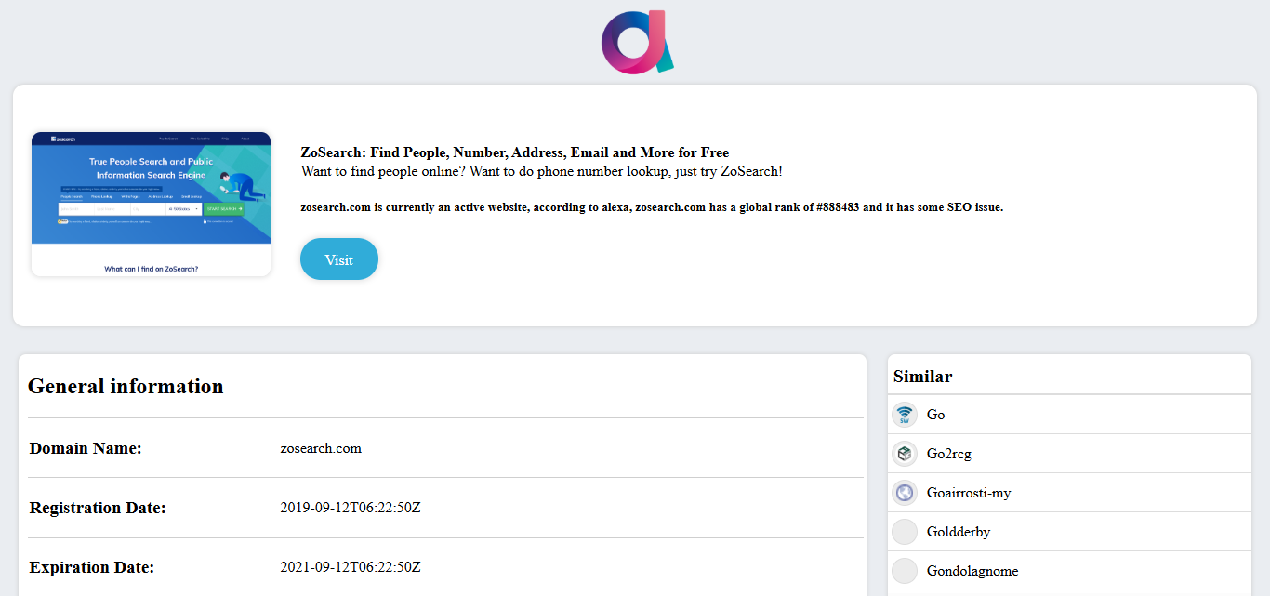Click the 'Similar' panel heading
Image resolution: width=1270 pixels, height=596 pixels.
point(923,377)
